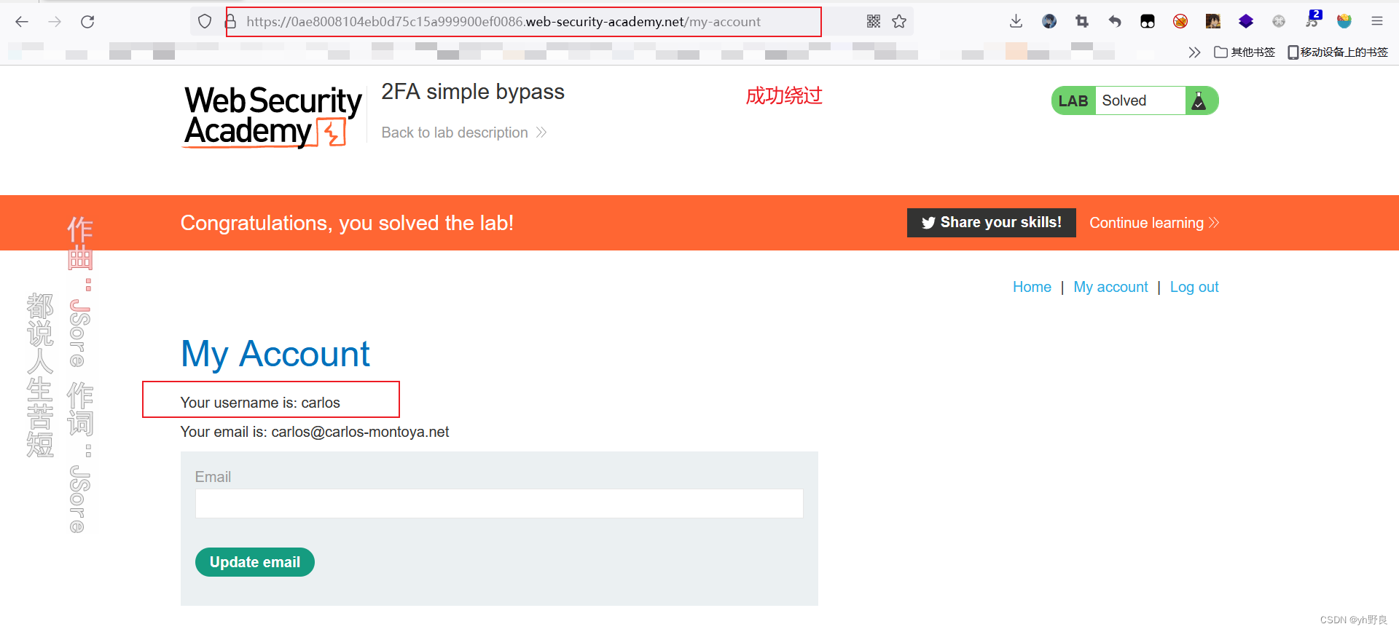Select the '2FA simple bypass' lab title
This screenshot has height=632, width=1399.
click(473, 92)
